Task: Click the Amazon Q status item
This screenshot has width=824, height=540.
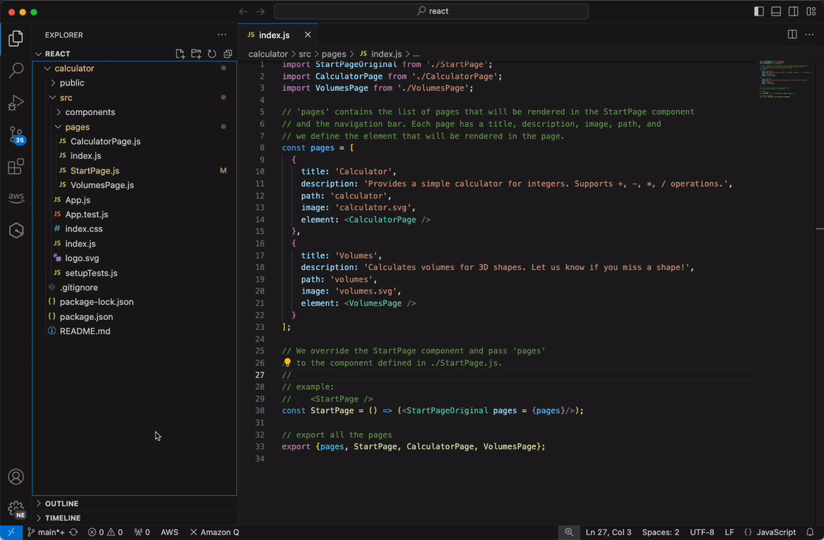Action: pos(215,532)
